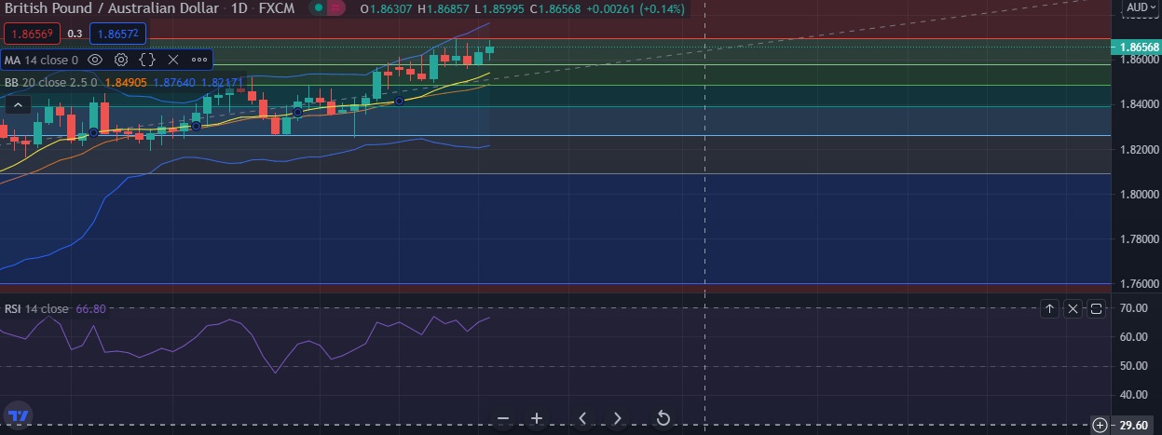Image resolution: width=1162 pixels, height=435 pixels.
Task: Delete the RSI pane with X button
Action: [1073, 308]
